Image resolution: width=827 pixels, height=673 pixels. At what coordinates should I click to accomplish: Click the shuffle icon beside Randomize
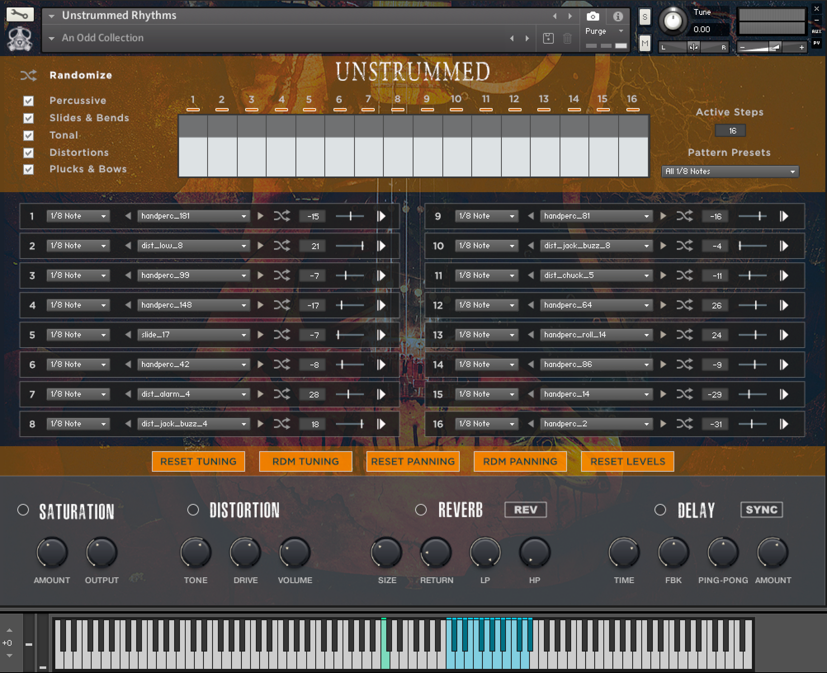(28, 76)
